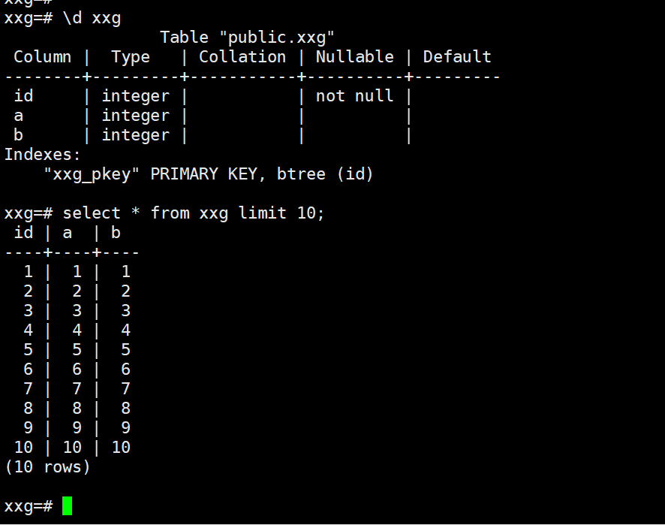
Task: Click the select * from xxg command
Action: point(146,213)
